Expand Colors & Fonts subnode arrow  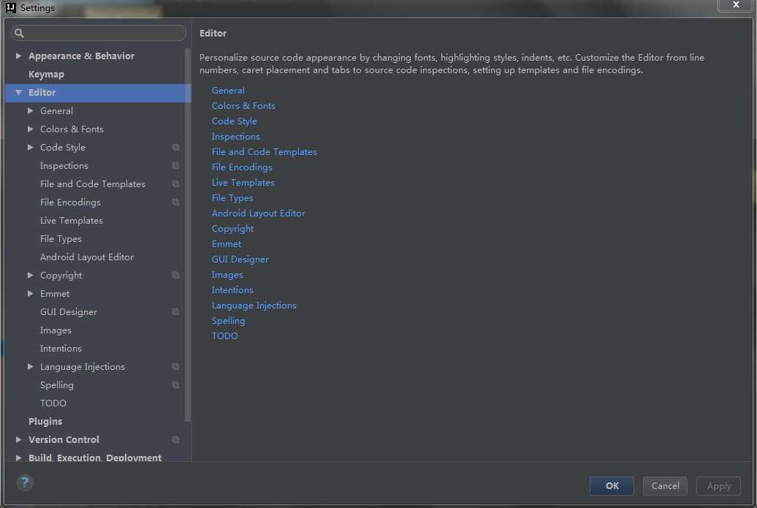pos(31,129)
